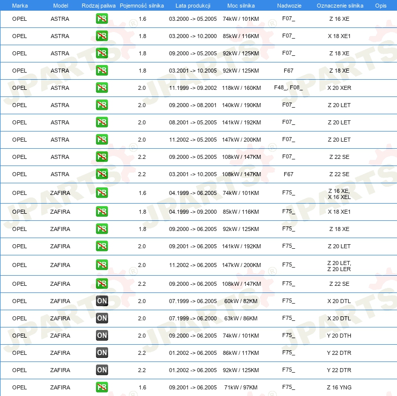The width and height of the screenshot is (397, 396).
Task: Select the date range 07.1999 -> 06.2000
Action: (x=193, y=318)
